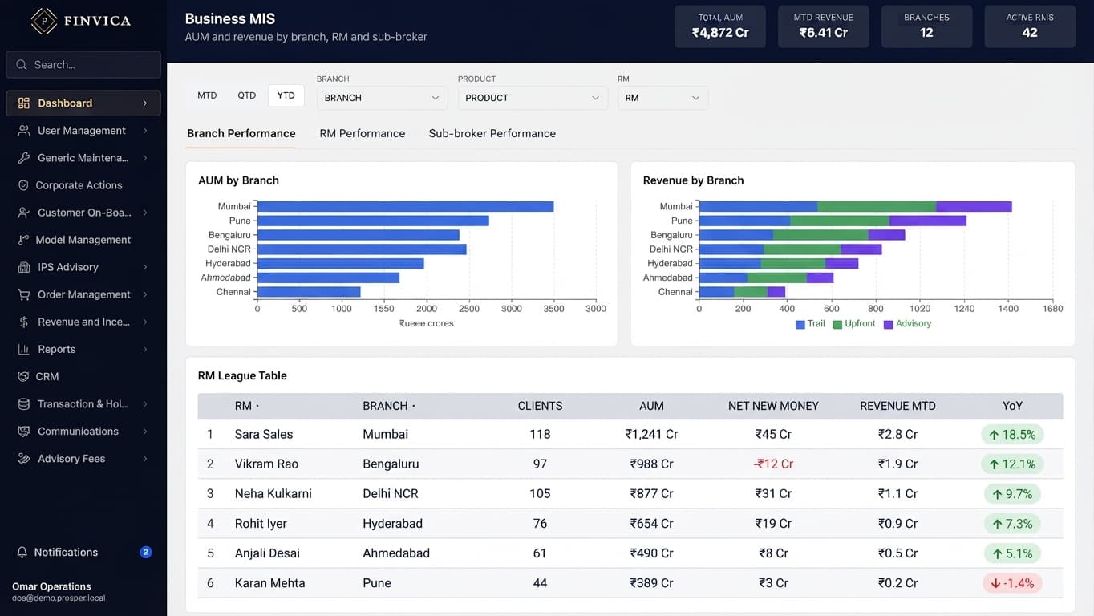Viewport: 1094px width, 616px height.
Task: Click the Chennai AUM bar
Action: tap(309, 292)
